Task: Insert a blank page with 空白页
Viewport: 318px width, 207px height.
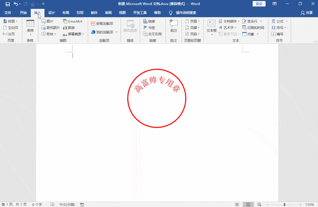Action: click(x=11, y=28)
